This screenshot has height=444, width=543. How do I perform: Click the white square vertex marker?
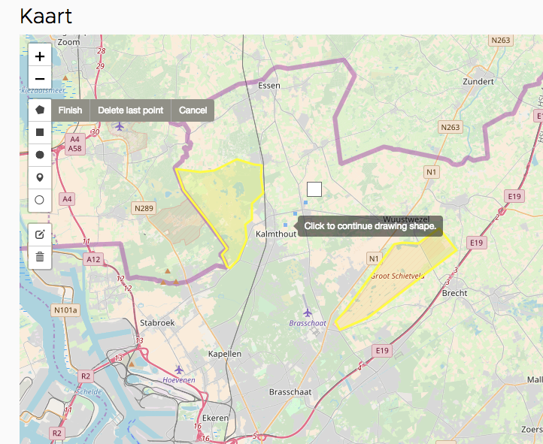click(x=314, y=189)
